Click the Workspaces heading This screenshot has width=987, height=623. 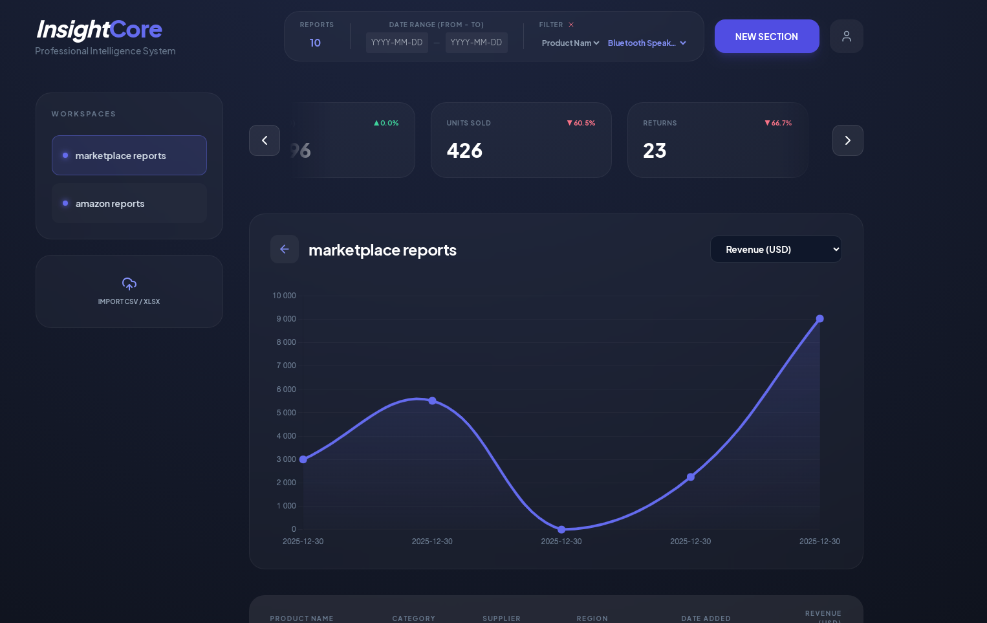click(x=84, y=114)
